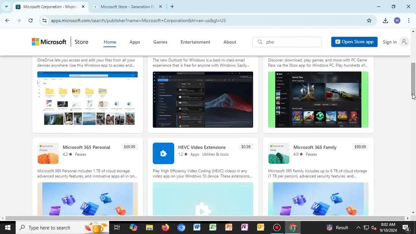Click the Store header text link

[81, 42]
